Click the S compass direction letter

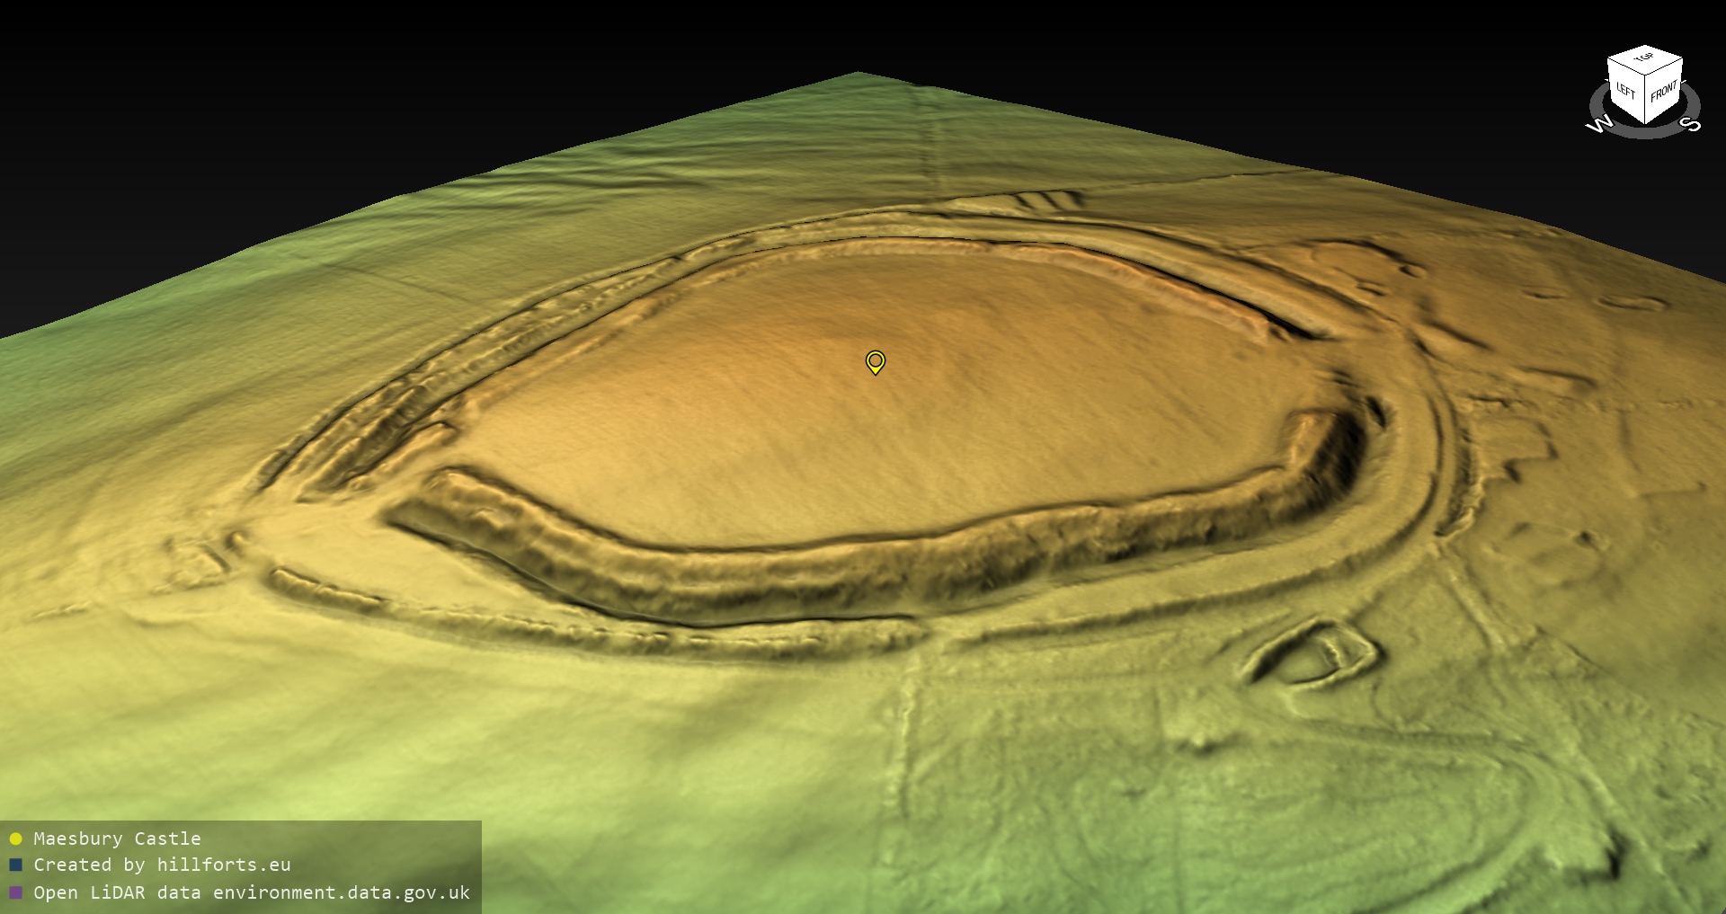[x=1691, y=123]
